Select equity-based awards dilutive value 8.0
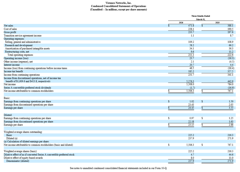 (192, 158)
